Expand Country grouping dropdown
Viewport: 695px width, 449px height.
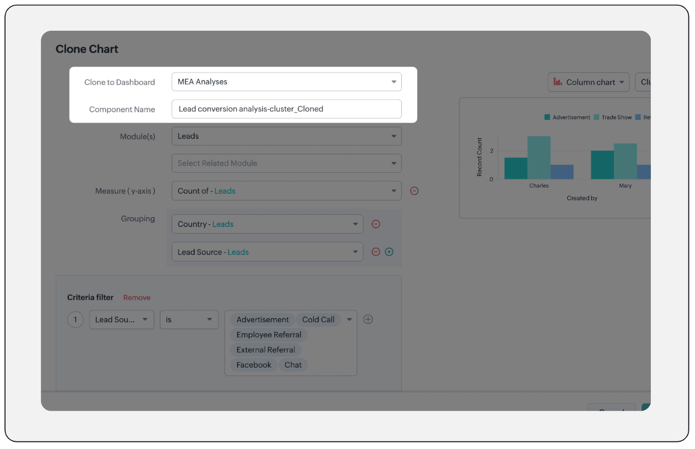tap(267, 224)
